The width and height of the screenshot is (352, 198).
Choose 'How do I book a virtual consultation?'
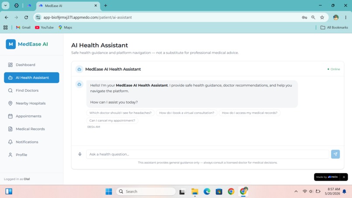click(x=186, y=113)
